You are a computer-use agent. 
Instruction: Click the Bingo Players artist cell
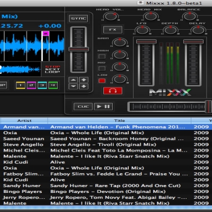(x=23, y=191)
